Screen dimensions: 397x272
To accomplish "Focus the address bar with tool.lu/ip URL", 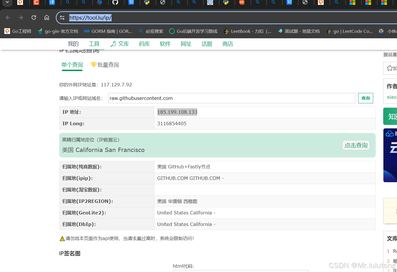I will (x=90, y=18).
